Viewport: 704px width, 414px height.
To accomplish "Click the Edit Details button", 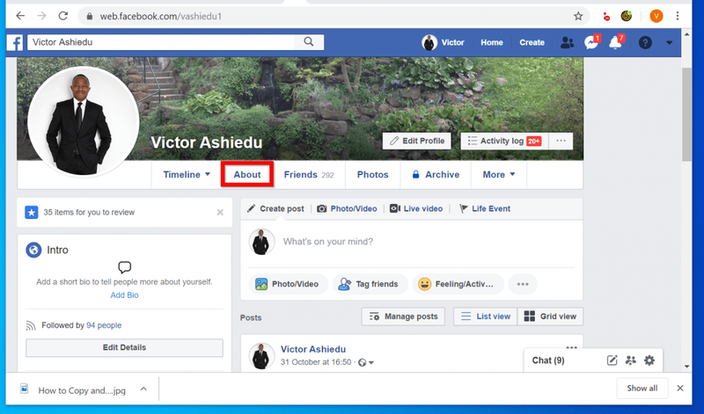I will pos(124,347).
